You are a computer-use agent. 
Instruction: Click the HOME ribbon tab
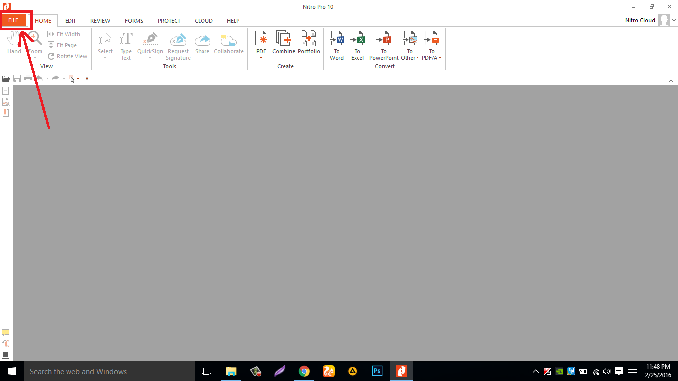tap(43, 21)
